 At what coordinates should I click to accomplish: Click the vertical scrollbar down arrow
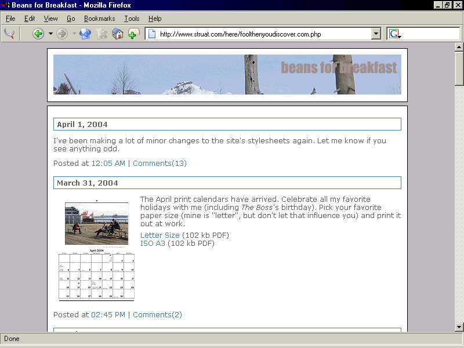(459, 327)
